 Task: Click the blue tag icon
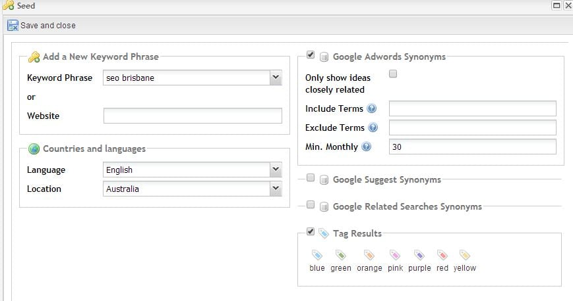click(x=317, y=255)
